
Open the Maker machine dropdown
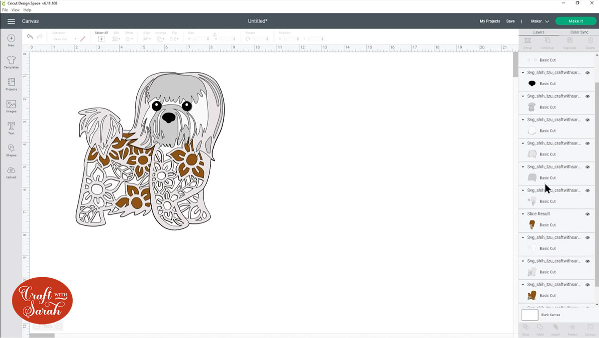click(x=540, y=21)
